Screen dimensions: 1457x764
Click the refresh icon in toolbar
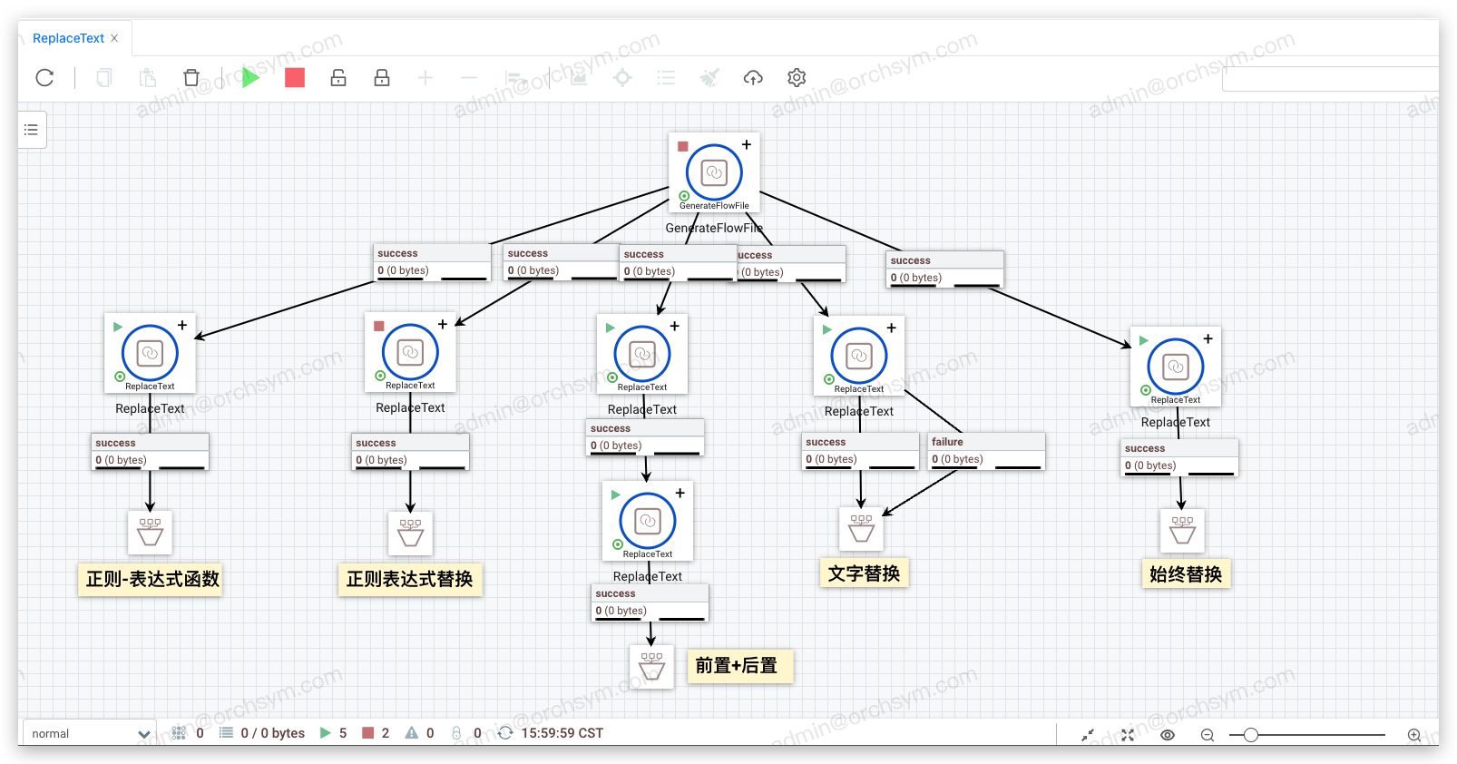[x=44, y=78]
